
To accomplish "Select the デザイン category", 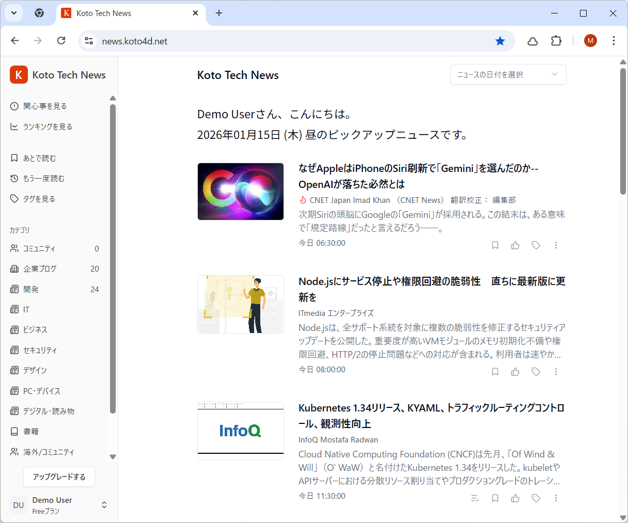I will (x=55, y=370).
